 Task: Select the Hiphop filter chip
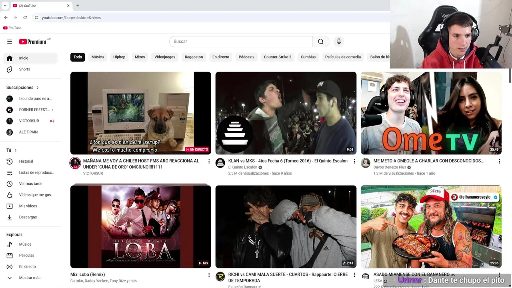(119, 57)
